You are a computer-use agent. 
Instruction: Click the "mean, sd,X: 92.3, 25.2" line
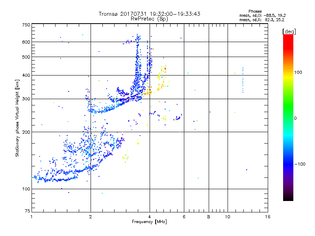click(x=262, y=20)
